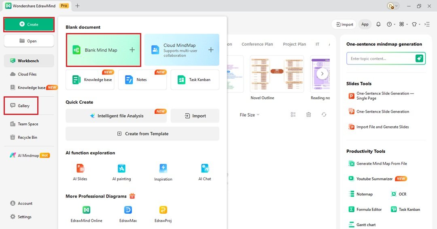This screenshot has height=229, width=437.
Task: Open AI Slides tool
Action: tap(80, 172)
